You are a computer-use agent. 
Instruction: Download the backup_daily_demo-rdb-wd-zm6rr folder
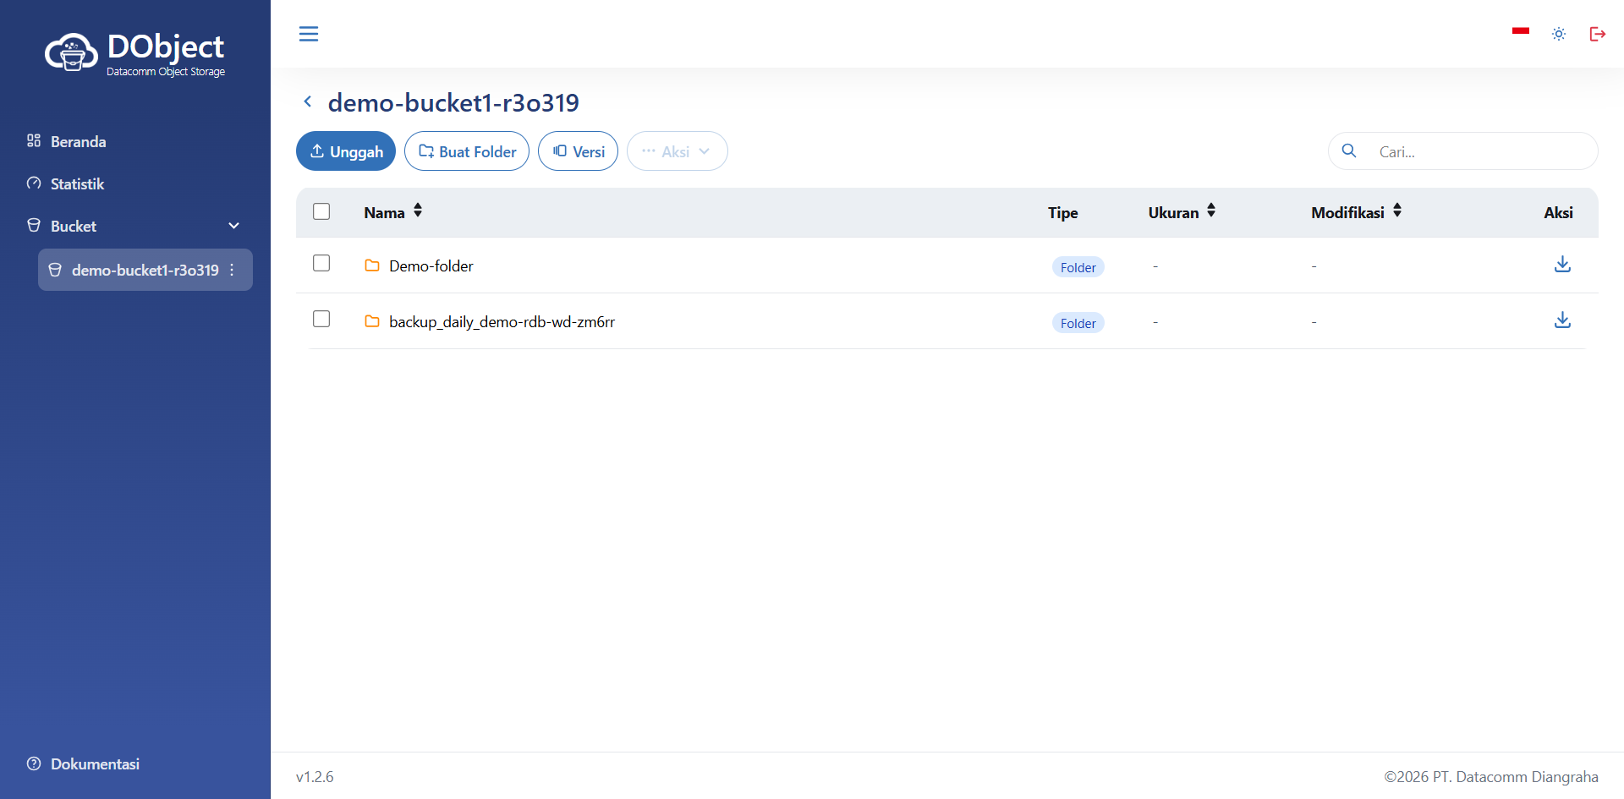point(1562,320)
